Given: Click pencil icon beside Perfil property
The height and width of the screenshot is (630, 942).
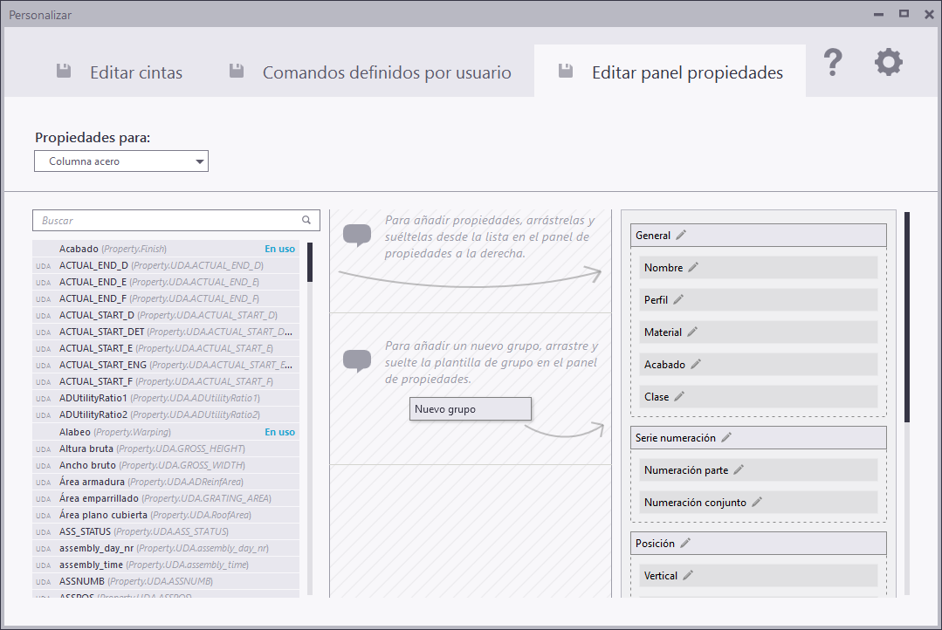Looking at the screenshot, I should tap(678, 299).
